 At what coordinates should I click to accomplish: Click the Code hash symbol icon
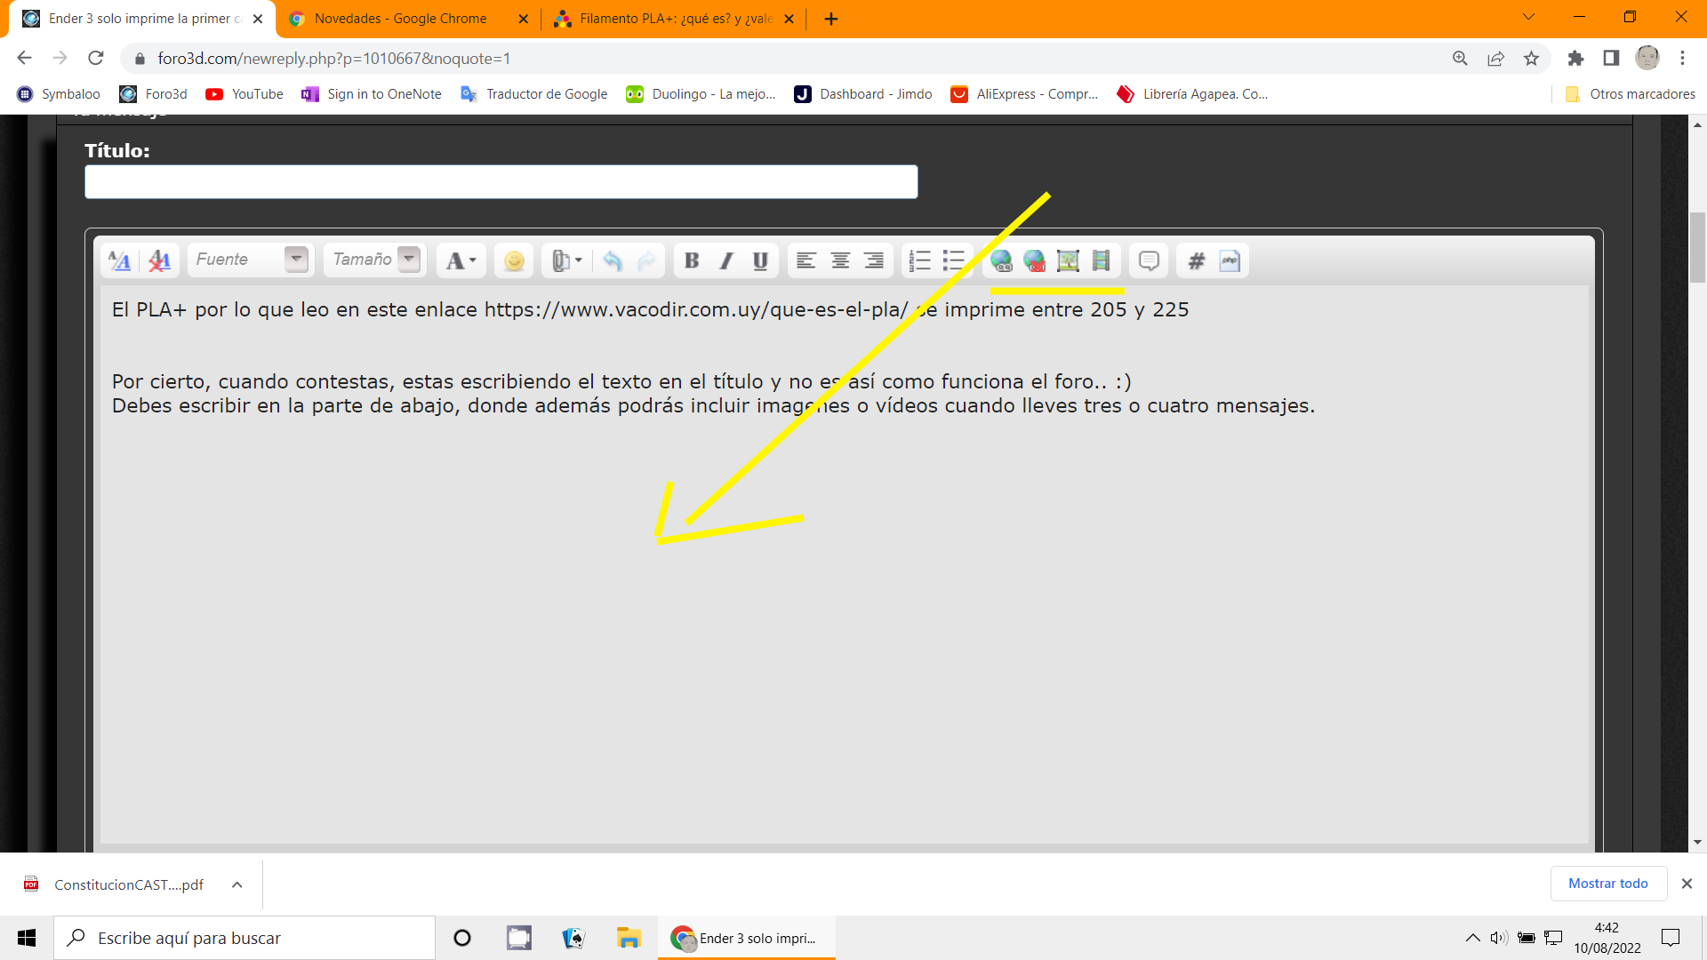point(1197,260)
